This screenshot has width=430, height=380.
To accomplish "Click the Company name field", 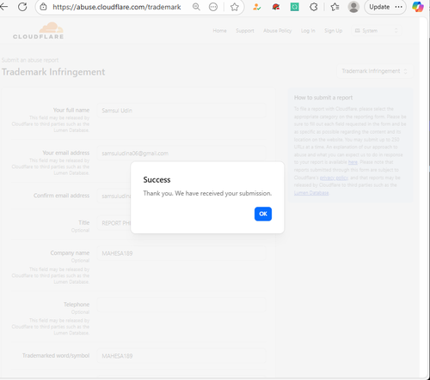I will (181, 253).
